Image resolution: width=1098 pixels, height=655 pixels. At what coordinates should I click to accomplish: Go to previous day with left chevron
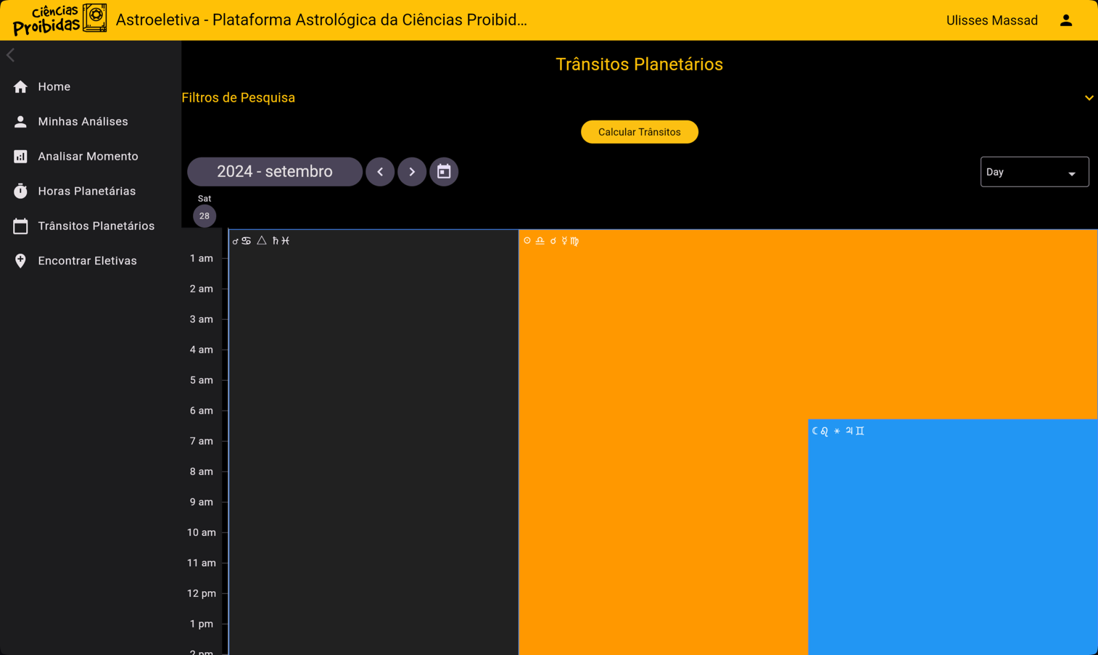coord(380,171)
